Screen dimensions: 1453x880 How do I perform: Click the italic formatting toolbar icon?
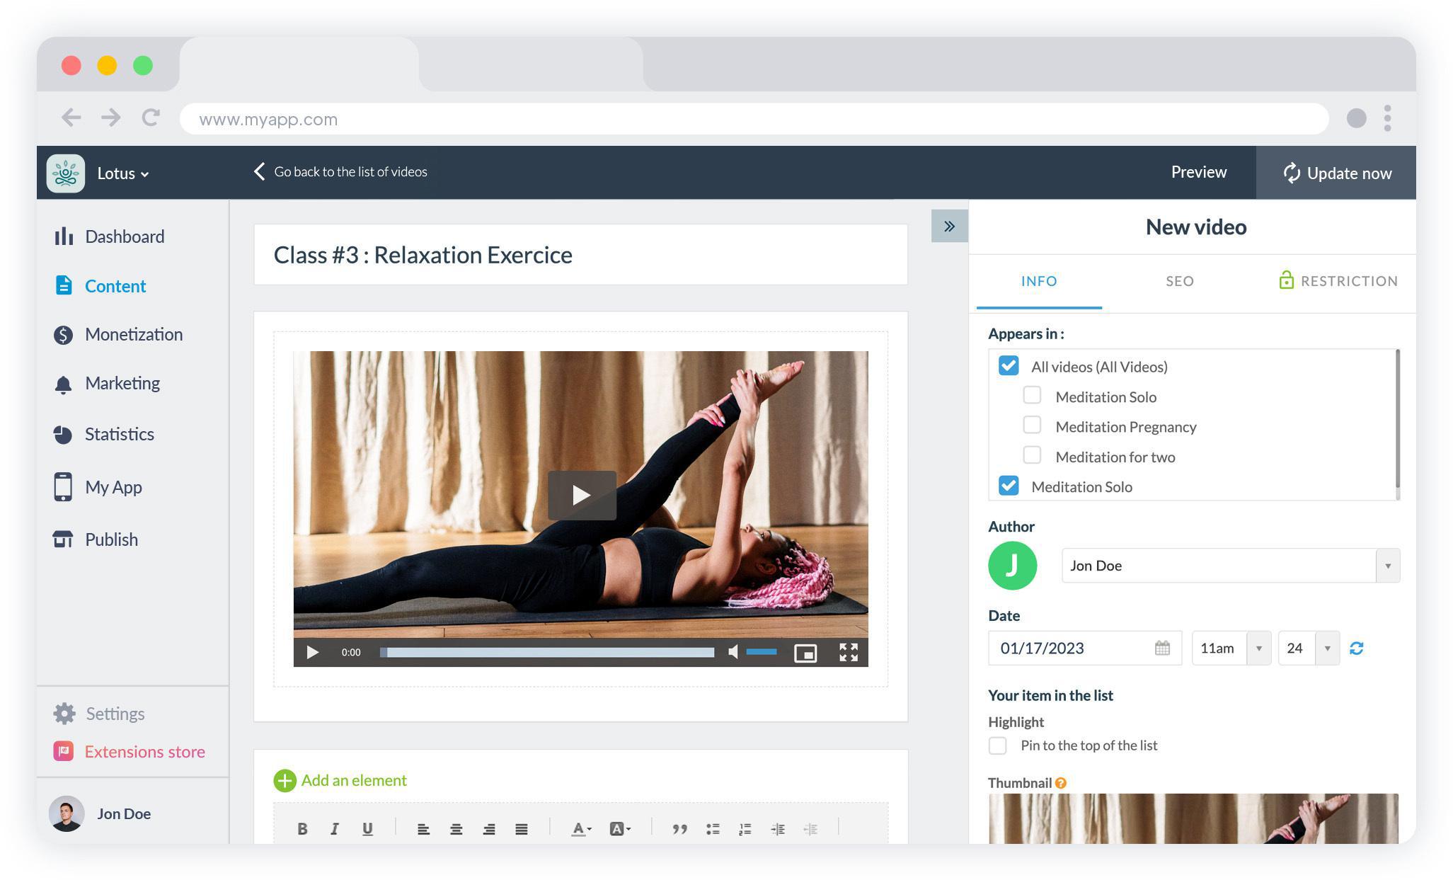[x=334, y=828]
